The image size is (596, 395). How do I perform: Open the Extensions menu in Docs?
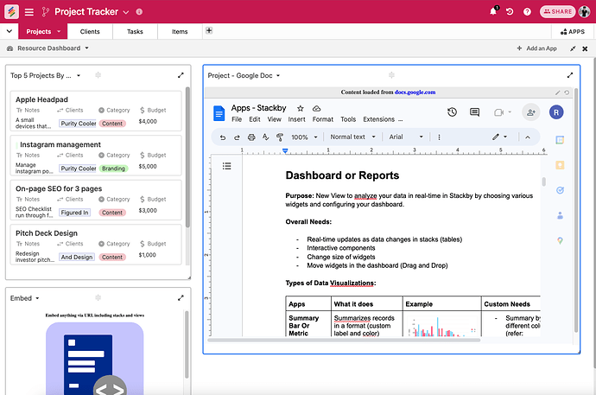(x=378, y=119)
